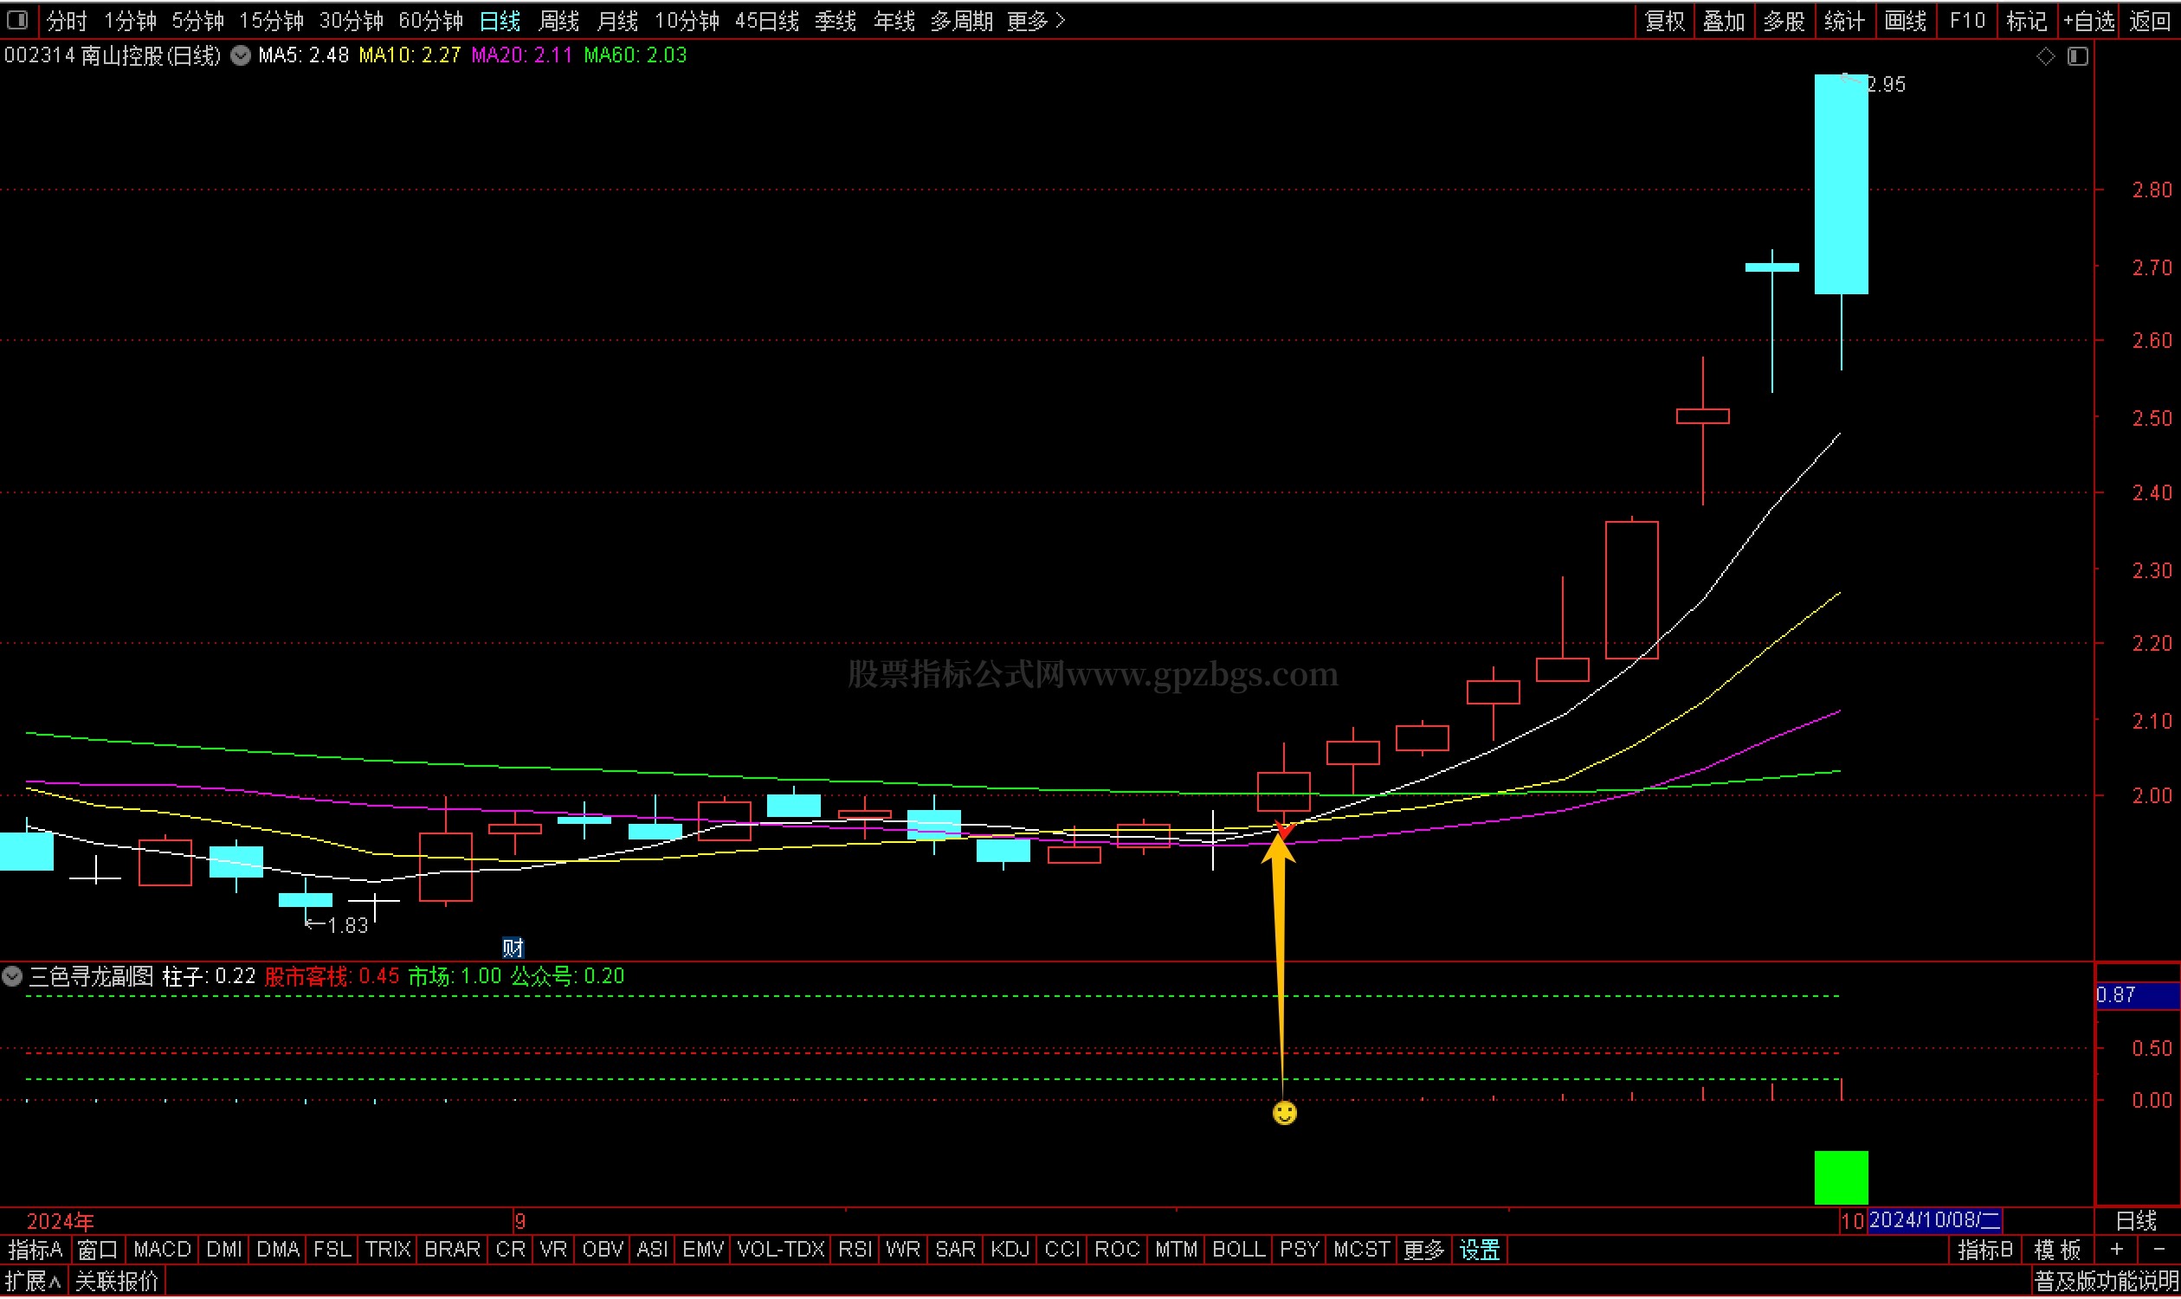Apply the TRIX indicator
This screenshot has height=1299, width=2181.
pyautogui.click(x=387, y=1249)
